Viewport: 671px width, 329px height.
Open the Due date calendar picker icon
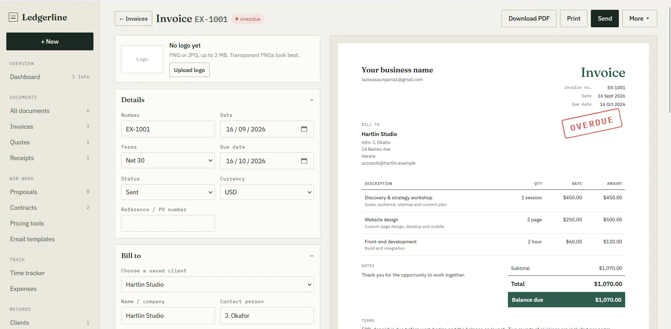304,161
